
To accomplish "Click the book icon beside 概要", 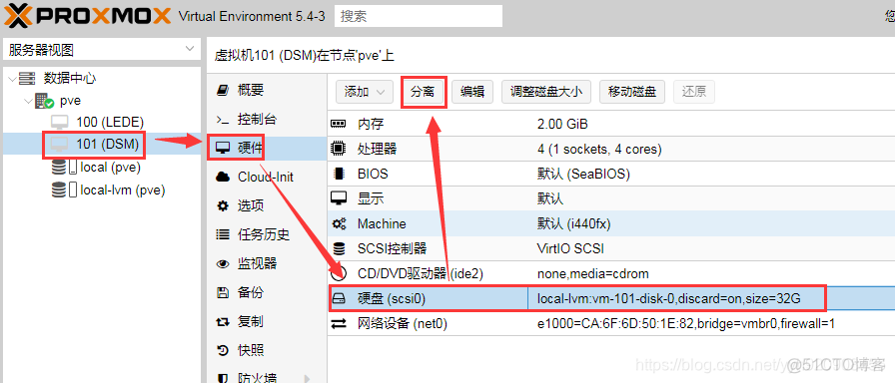I will (223, 90).
